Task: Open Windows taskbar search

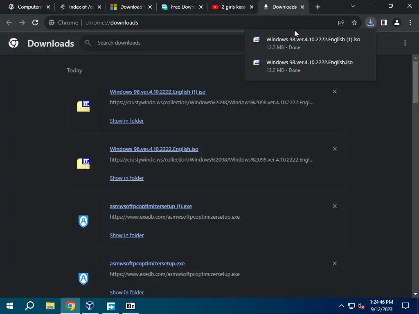Action: [29, 306]
